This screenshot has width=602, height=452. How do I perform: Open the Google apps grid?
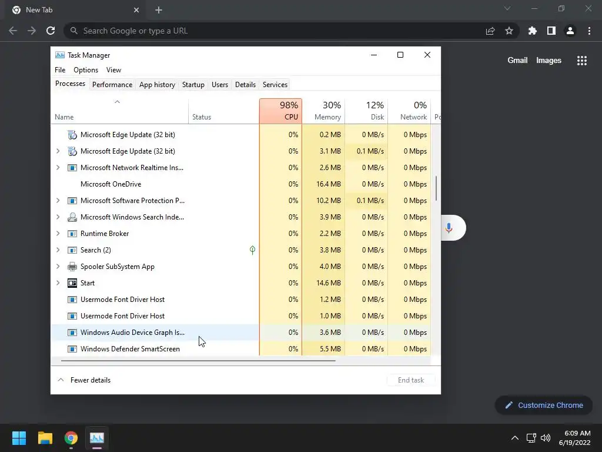point(582,61)
